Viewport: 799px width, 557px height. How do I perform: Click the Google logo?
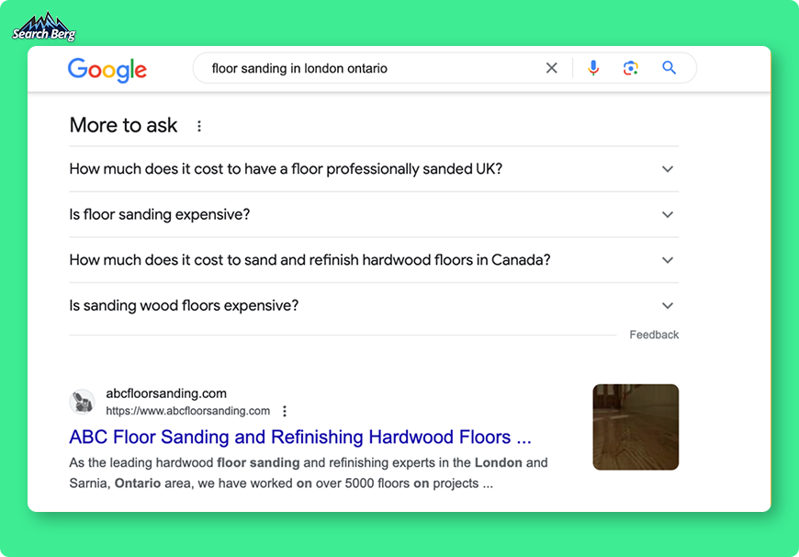pyautogui.click(x=107, y=70)
